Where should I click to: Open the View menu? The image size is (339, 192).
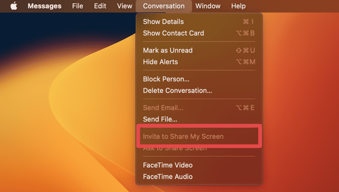point(124,6)
